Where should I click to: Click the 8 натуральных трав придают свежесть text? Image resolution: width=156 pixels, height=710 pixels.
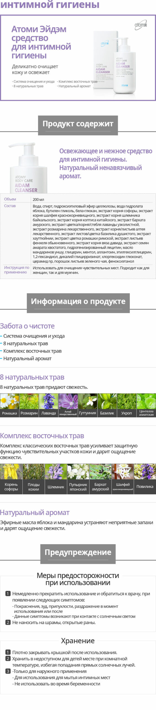pyautogui.click(x=44, y=387)
